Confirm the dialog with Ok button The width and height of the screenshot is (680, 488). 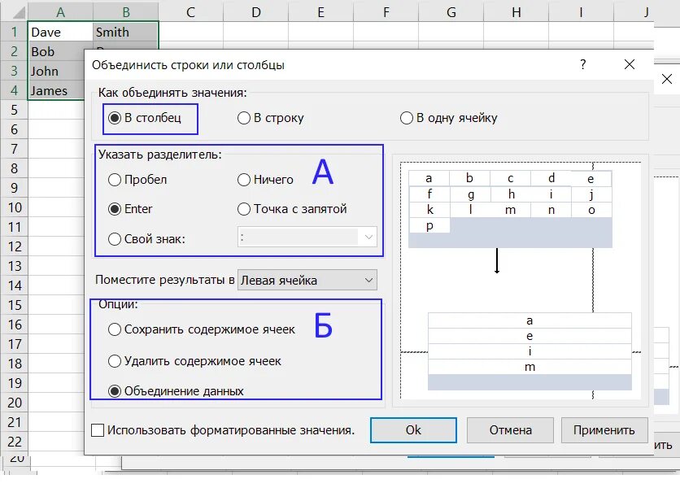(413, 430)
